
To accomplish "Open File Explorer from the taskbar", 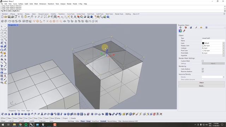I will 14,125.
